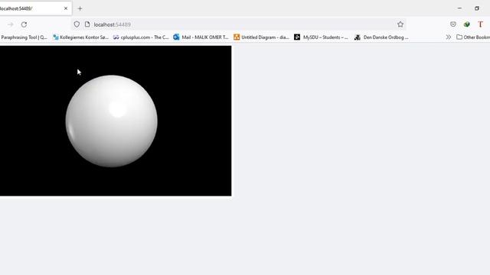Reload the current page

pyautogui.click(x=24, y=24)
